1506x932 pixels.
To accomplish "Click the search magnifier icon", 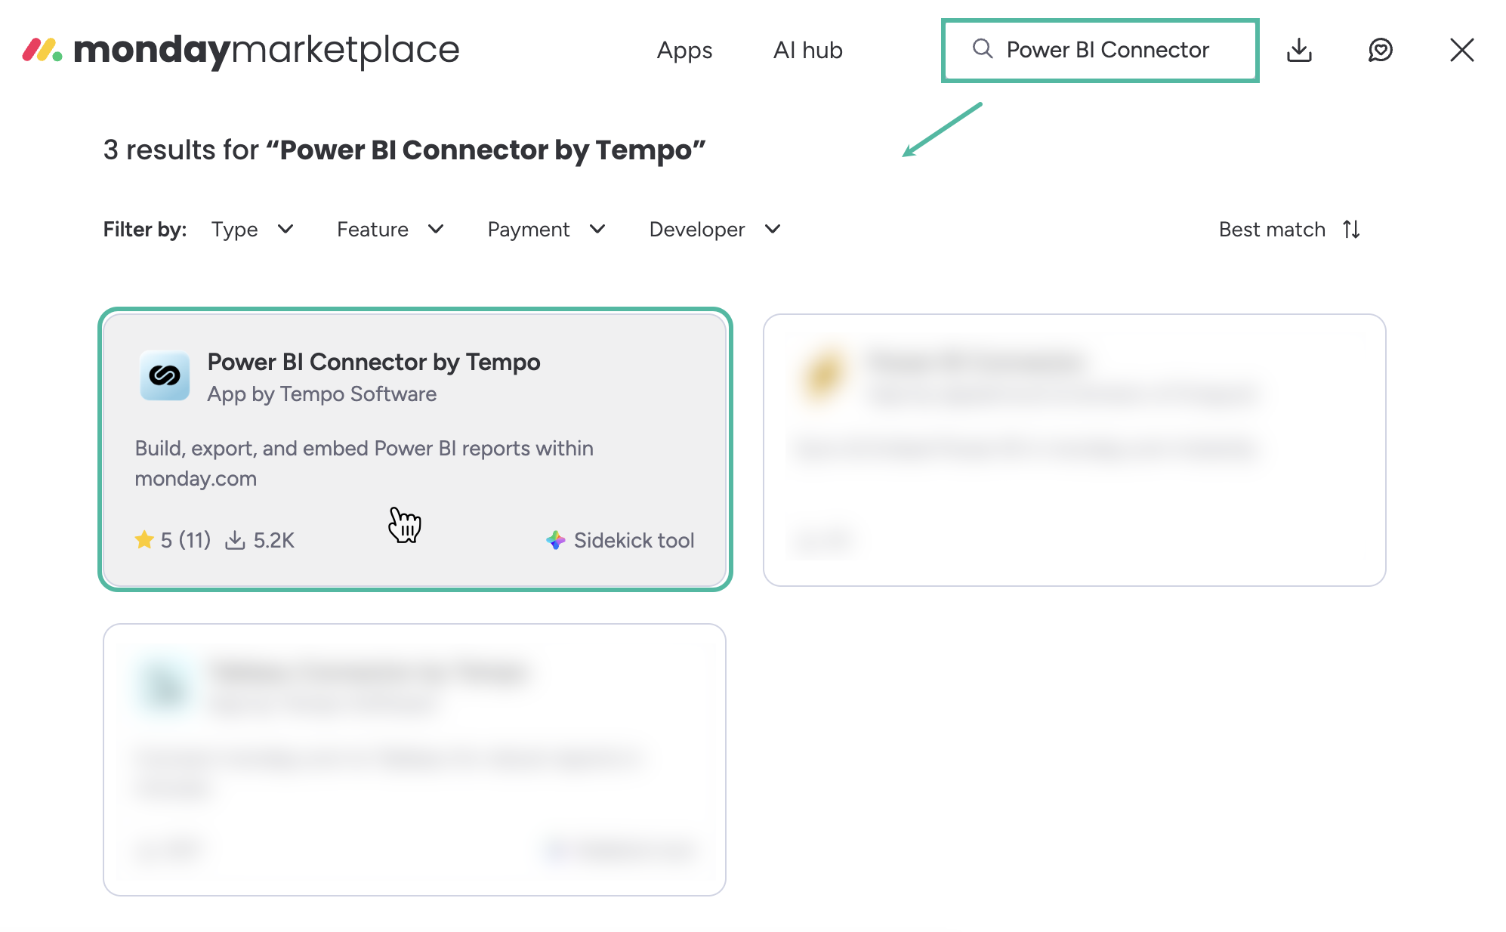I will coord(982,49).
